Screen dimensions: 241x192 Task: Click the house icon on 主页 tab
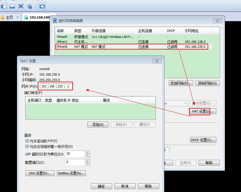3,17
